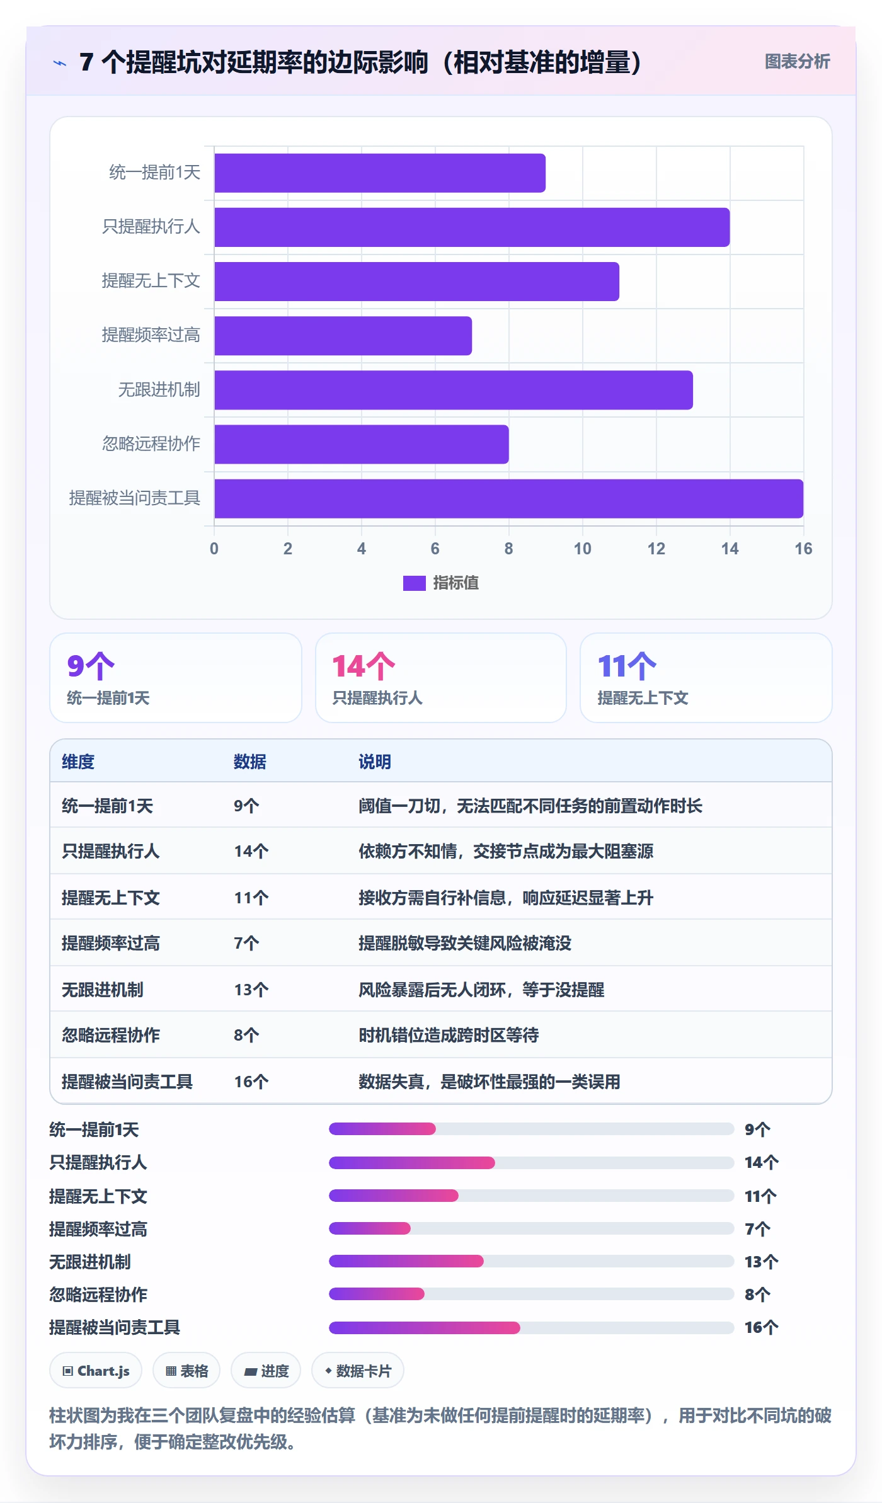Click the 提醒被当问责工具 progress bar

(x=531, y=1327)
